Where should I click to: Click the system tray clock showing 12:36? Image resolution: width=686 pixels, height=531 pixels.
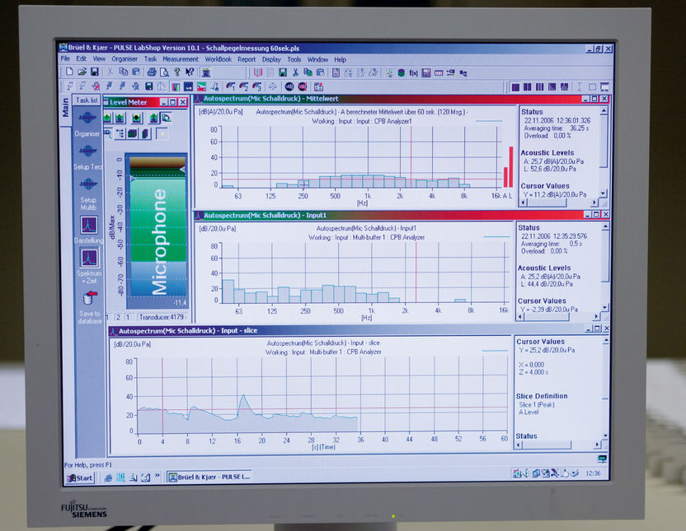[593, 473]
